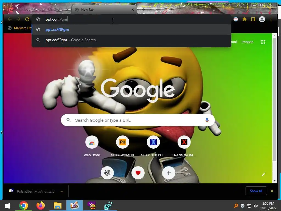The width and height of the screenshot is (281, 211).
Task: Open the Extensions puzzle icon
Action: 245,19
